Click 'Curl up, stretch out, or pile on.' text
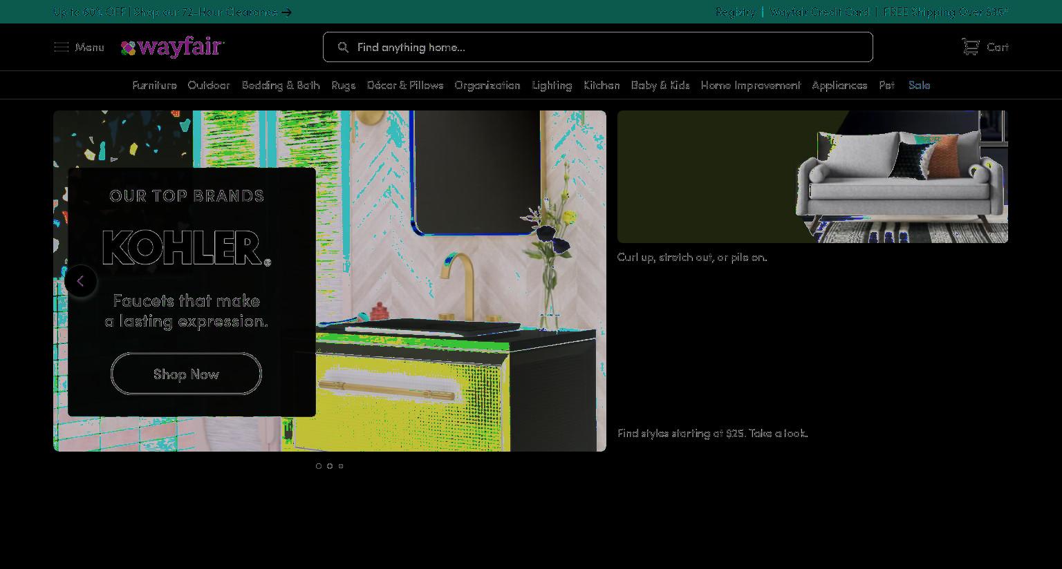Screen dimensions: 1062x569 pos(692,257)
